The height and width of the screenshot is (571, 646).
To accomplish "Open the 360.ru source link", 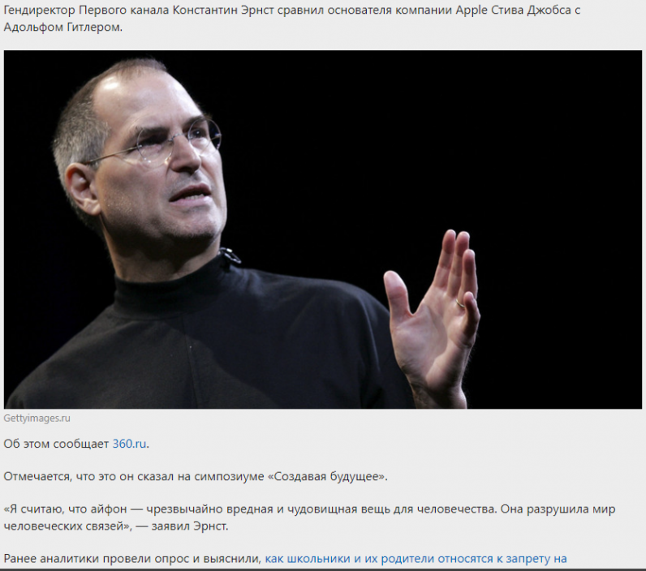I will tap(129, 444).
